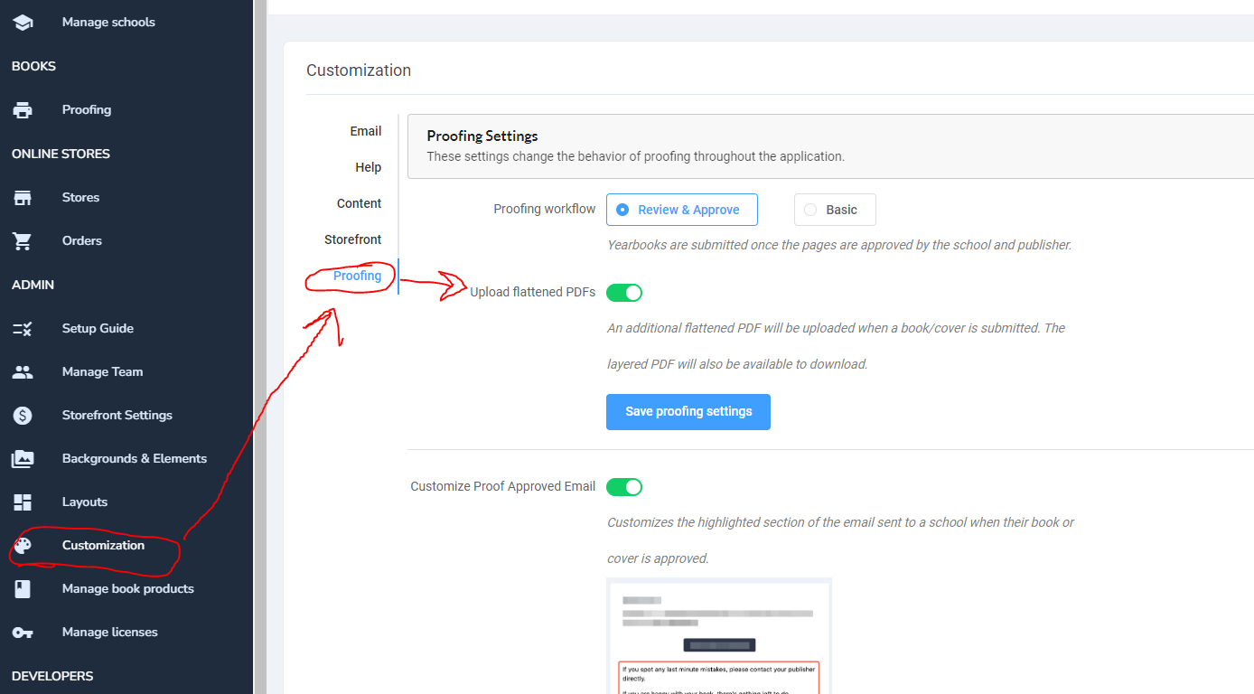
Task: Click the BOOKS section label
Action: click(33, 66)
